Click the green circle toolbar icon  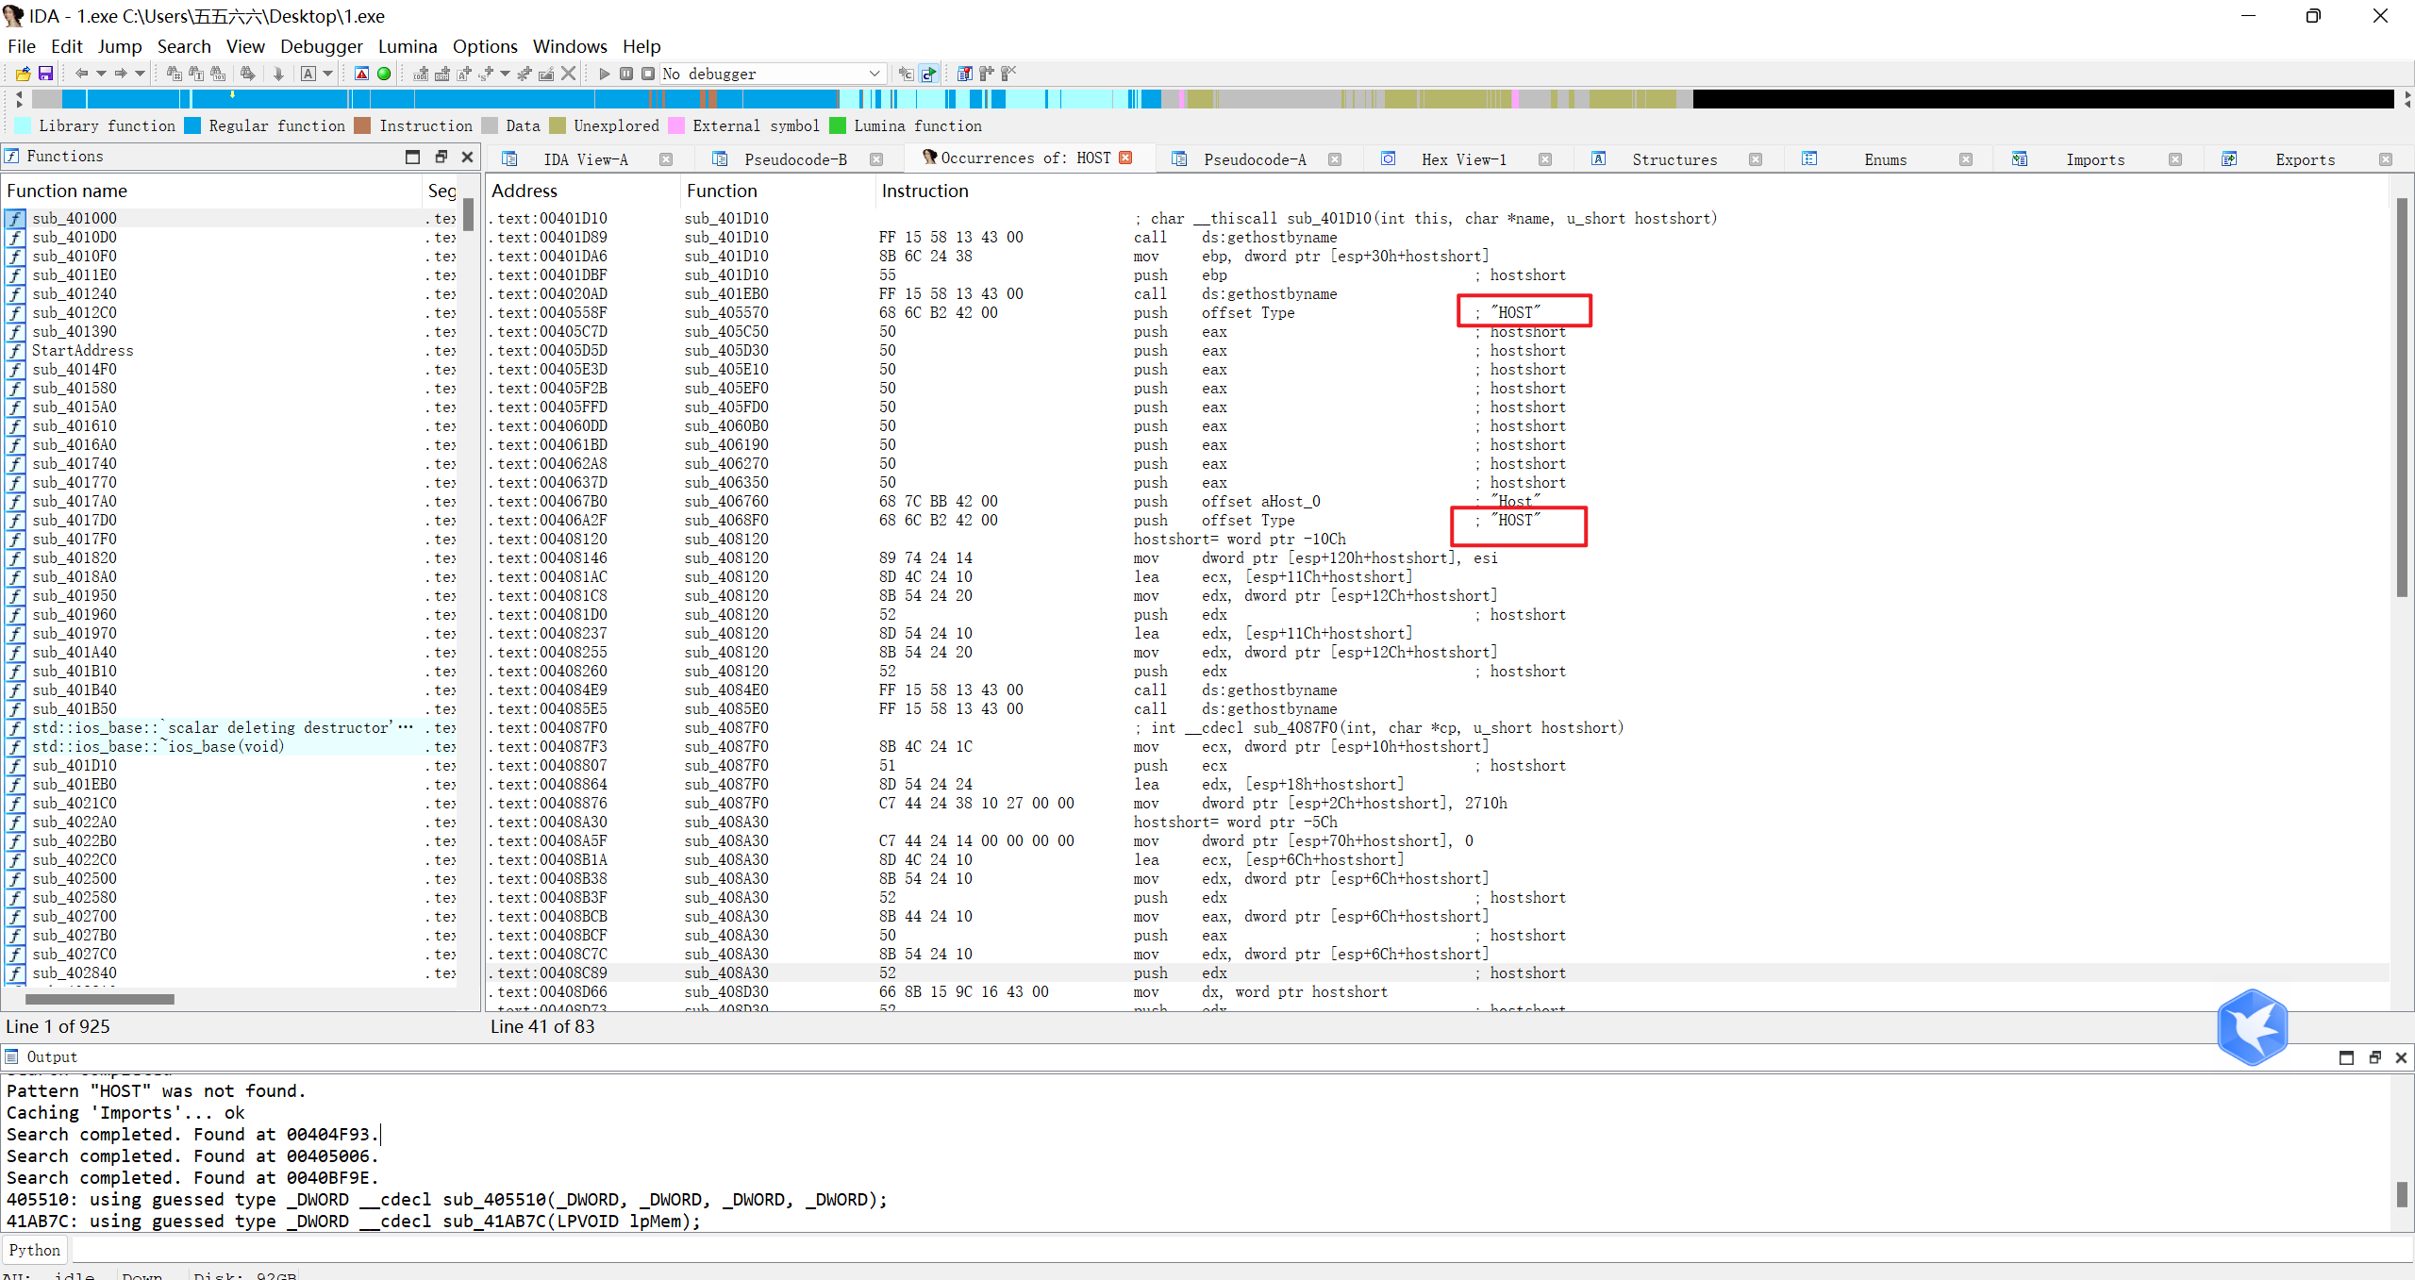[384, 74]
